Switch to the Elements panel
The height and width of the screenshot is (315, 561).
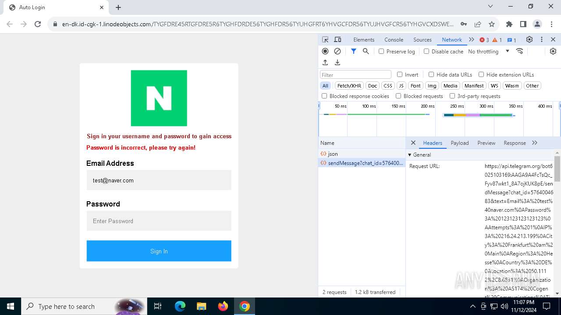tap(364, 40)
